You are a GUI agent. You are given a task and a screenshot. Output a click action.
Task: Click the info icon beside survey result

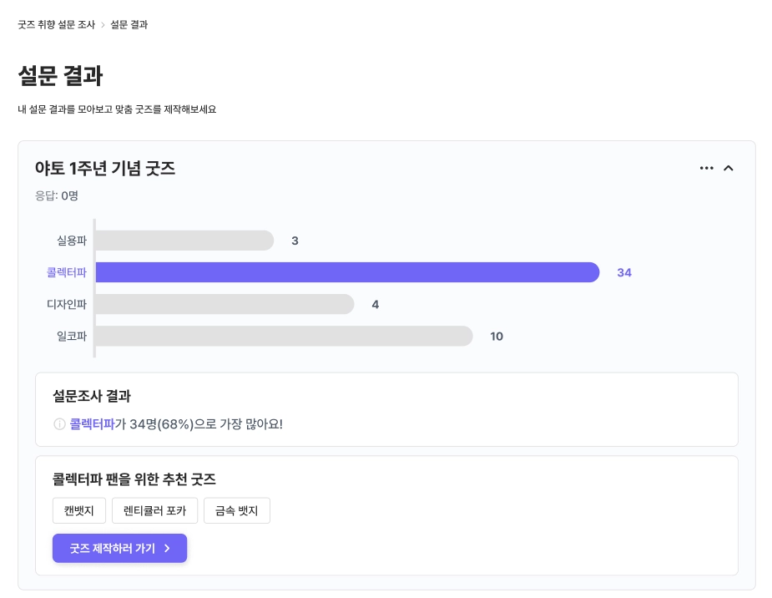coord(59,424)
